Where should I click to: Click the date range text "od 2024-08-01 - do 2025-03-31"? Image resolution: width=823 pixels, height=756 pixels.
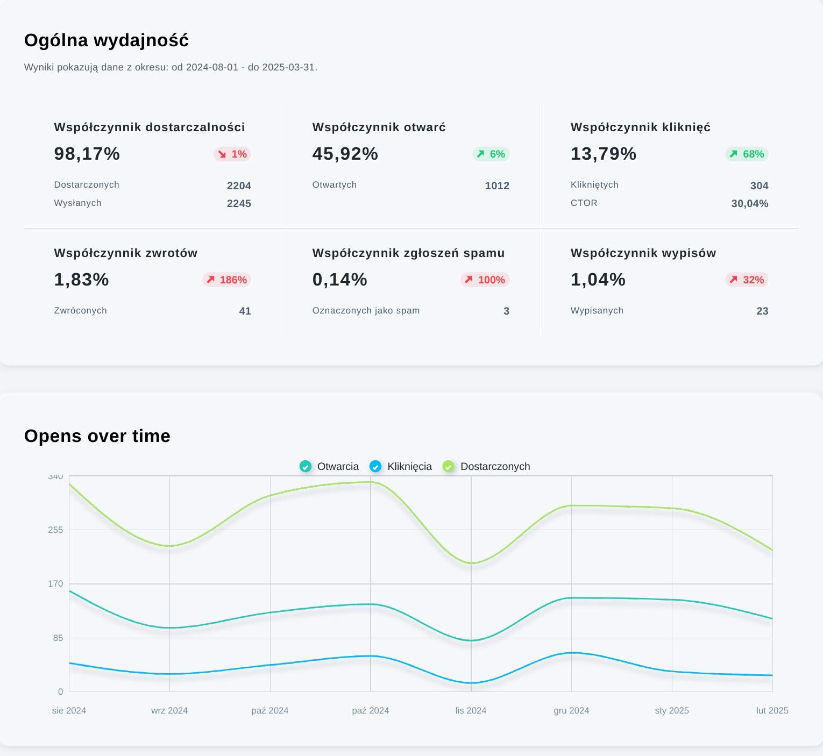(244, 68)
